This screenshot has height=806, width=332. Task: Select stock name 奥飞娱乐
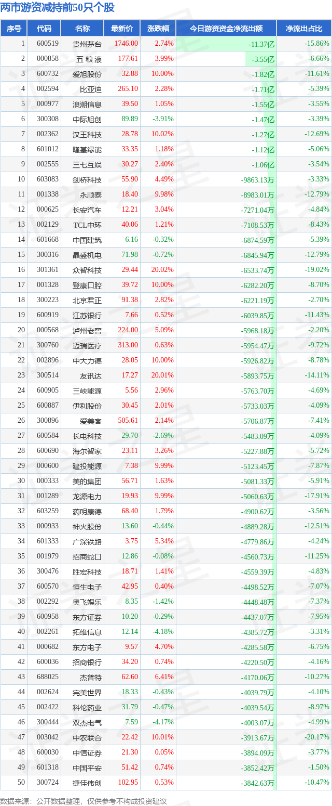(x=87, y=602)
